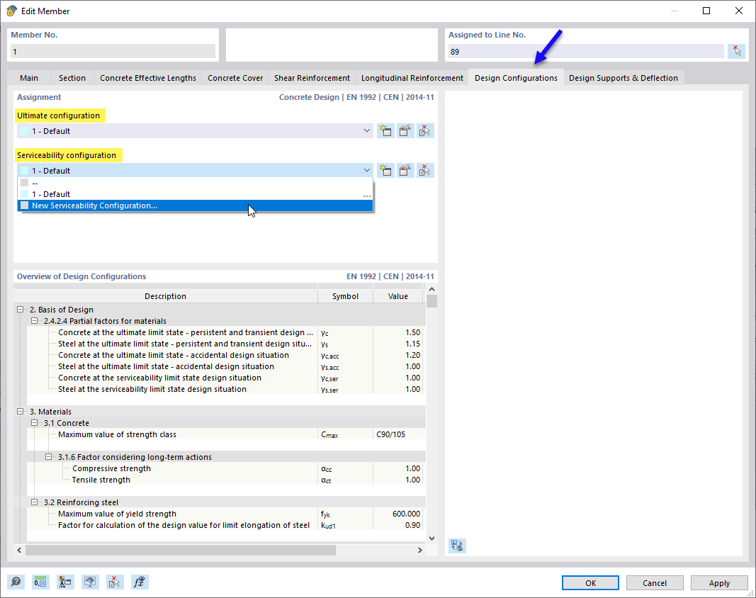Open the fx formula editor icon
Screen dimensions: 756x598
point(140,582)
